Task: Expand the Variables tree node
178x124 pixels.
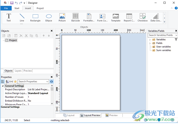Action: [x=150, y=40]
